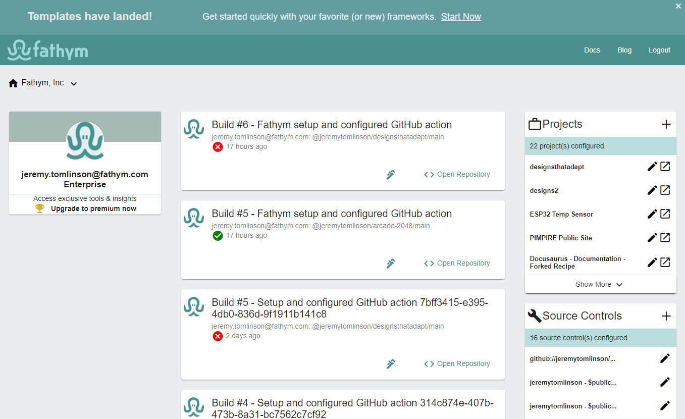Click octopus icon on Build #4
Viewport: 685px width, 419px height.
click(x=193, y=407)
